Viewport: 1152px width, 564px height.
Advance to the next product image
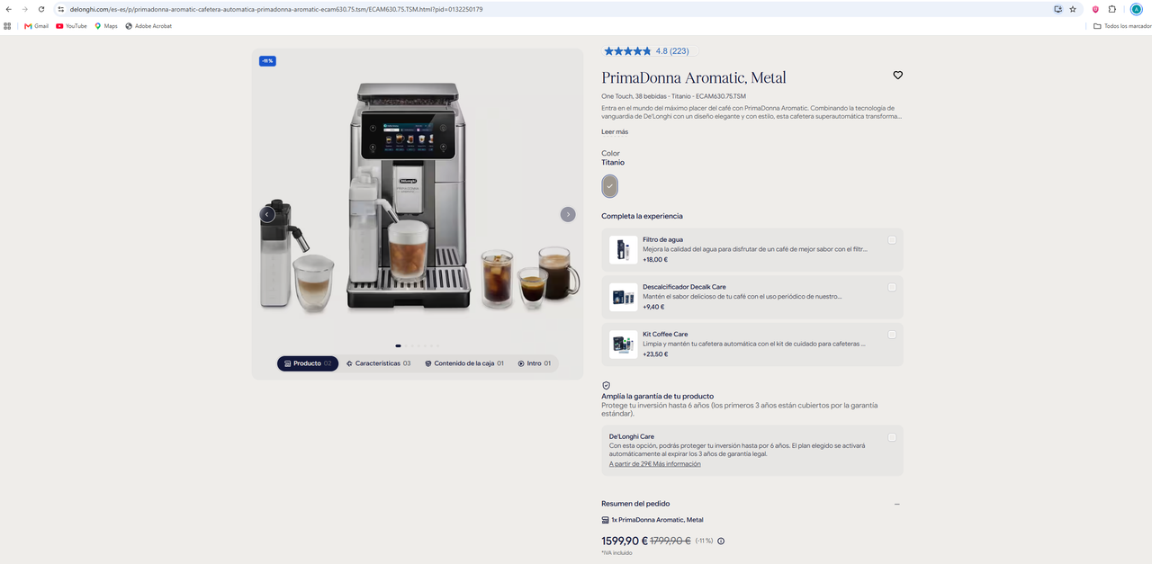pyautogui.click(x=568, y=214)
